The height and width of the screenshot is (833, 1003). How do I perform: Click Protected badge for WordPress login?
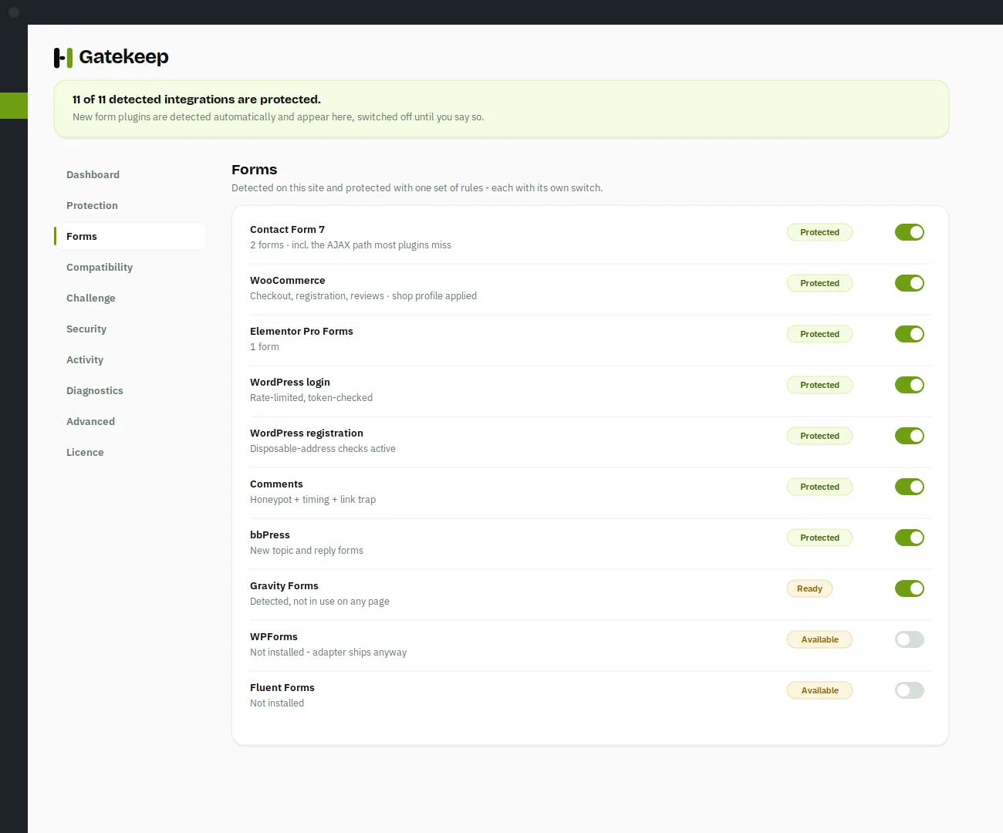point(819,385)
